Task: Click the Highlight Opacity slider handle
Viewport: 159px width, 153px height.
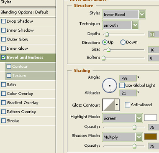Action: point(134,127)
